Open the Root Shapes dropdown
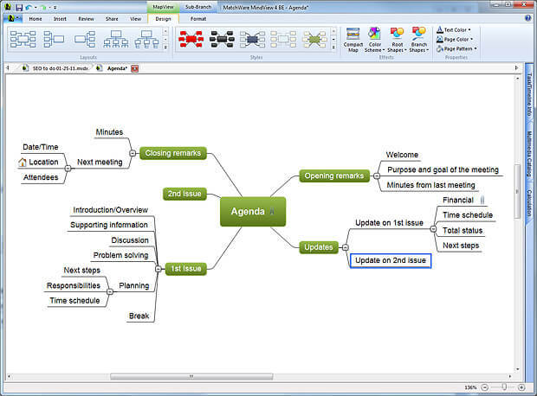 [x=397, y=40]
